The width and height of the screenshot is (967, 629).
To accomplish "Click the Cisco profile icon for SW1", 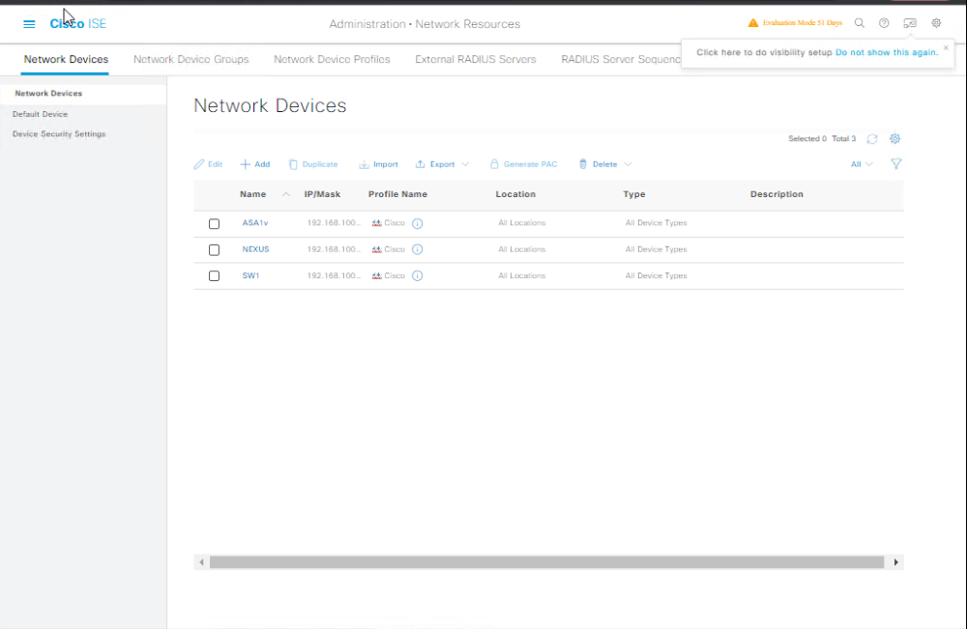I will (x=377, y=276).
